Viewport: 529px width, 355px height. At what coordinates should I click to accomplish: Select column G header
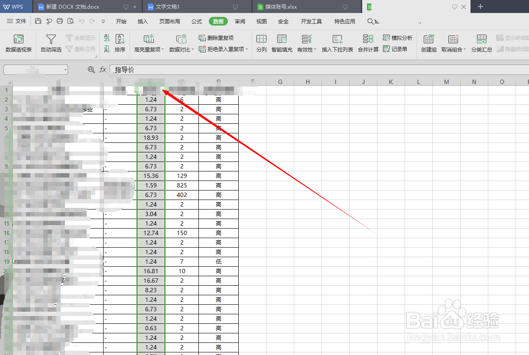click(280, 82)
